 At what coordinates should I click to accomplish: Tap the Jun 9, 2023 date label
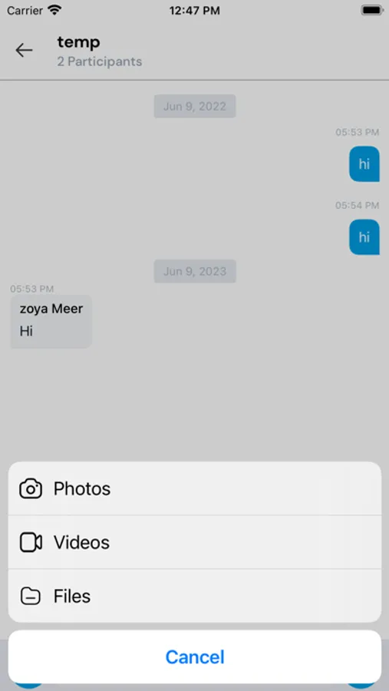coord(195,271)
